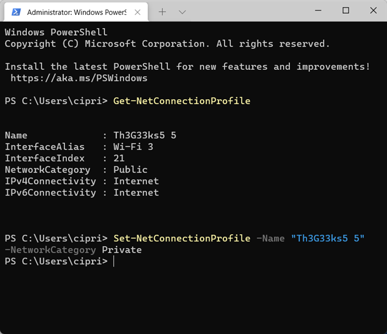The width and height of the screenshot is (387, 334).
Task: Click the Get-NetConnectionProfile command text
Action: click(x=182, y=101)
